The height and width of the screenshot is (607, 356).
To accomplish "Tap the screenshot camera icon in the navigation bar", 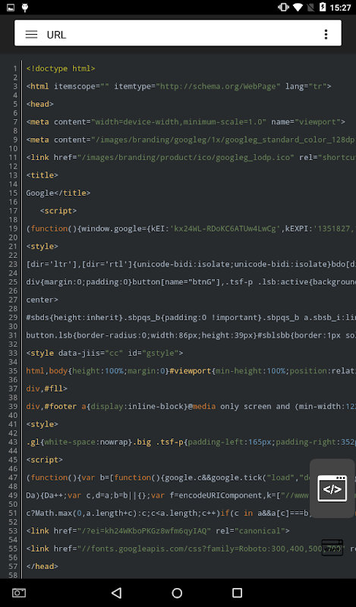I will click(18, 593).
